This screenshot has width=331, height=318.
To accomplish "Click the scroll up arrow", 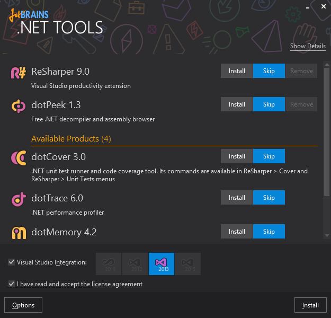I will click(327, 65).
